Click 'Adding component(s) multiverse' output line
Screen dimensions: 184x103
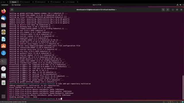click(35, 86)
